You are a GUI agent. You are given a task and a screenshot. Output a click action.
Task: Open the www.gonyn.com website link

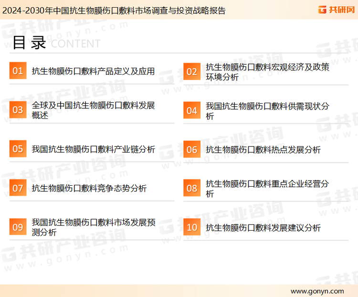pyautogui.click(x=317, y=291)
